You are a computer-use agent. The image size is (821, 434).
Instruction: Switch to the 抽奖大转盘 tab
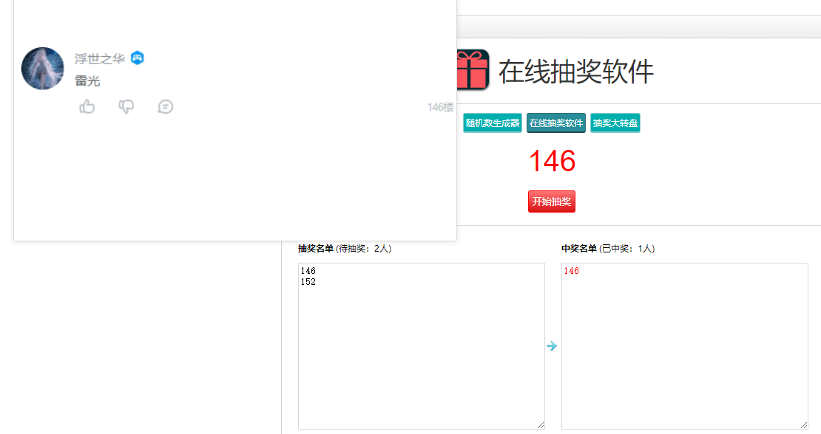coord(615,123)
